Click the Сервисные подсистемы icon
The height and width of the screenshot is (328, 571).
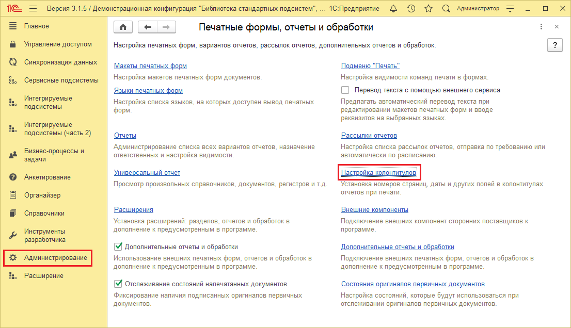[x=13, y=80]
